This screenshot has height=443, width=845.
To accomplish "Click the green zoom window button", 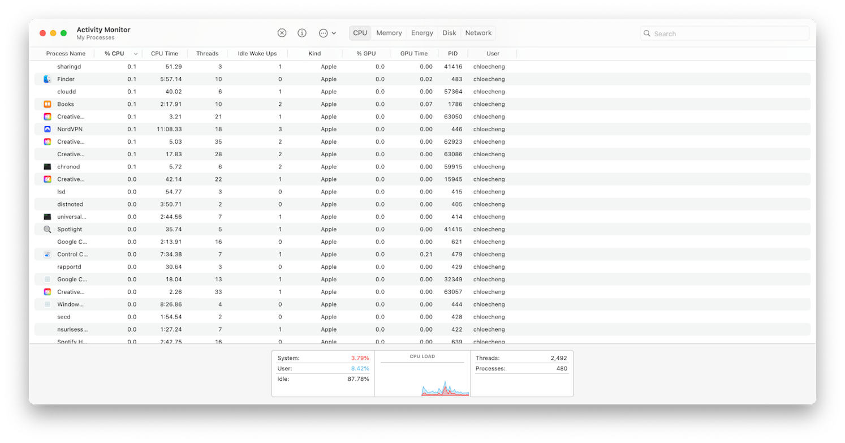I will (x=64, y=33).
